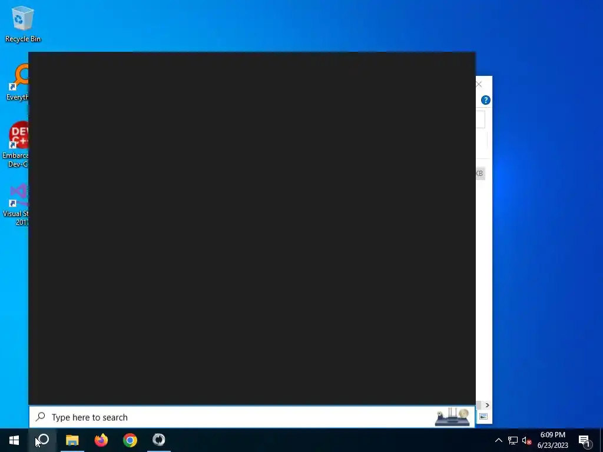The image size is (603, 452).
Task: Launch Firefox from the taskbar
Action: coord(101,440)
